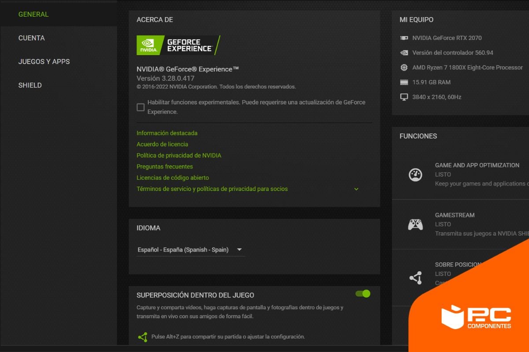Click the NVIDIA eye icon beside driver version
Screen dimensions: 529x352
pyautogui.click(x=404, y=53)
